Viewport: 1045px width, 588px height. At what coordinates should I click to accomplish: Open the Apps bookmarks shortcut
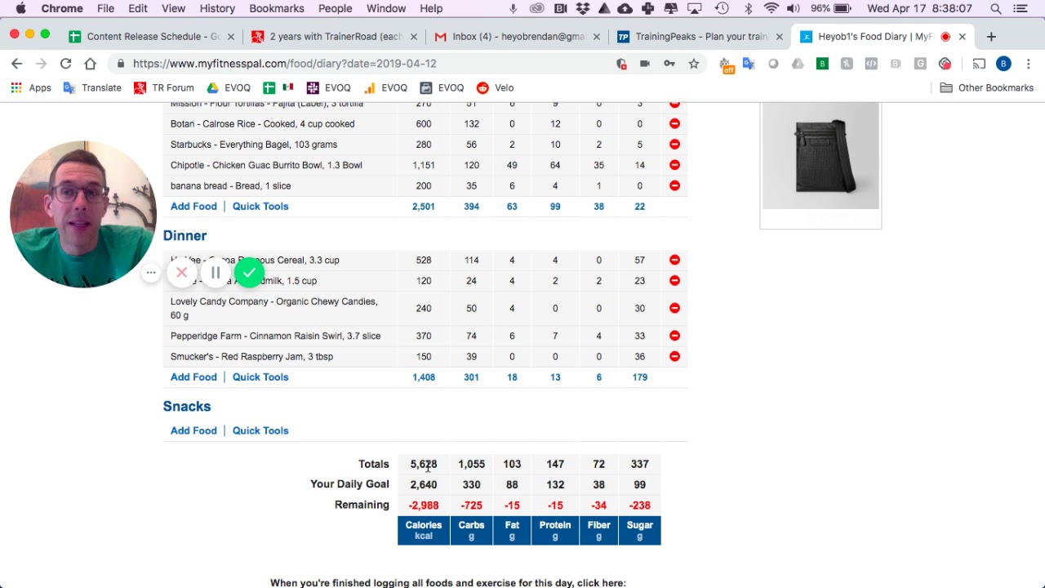click(31, 88)
